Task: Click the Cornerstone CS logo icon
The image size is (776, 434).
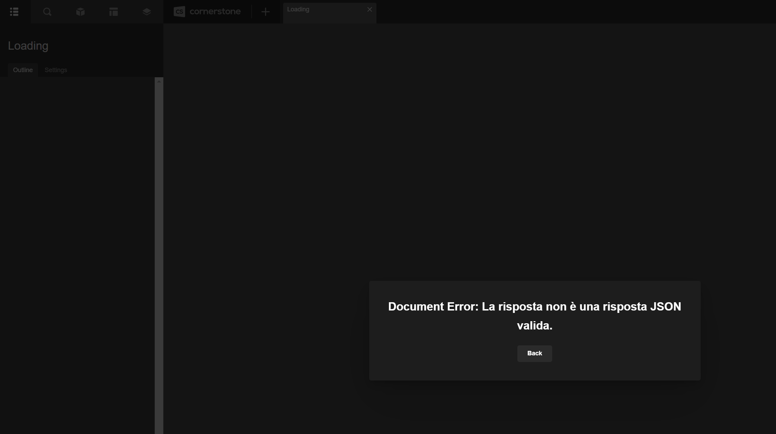Action: 179,11
